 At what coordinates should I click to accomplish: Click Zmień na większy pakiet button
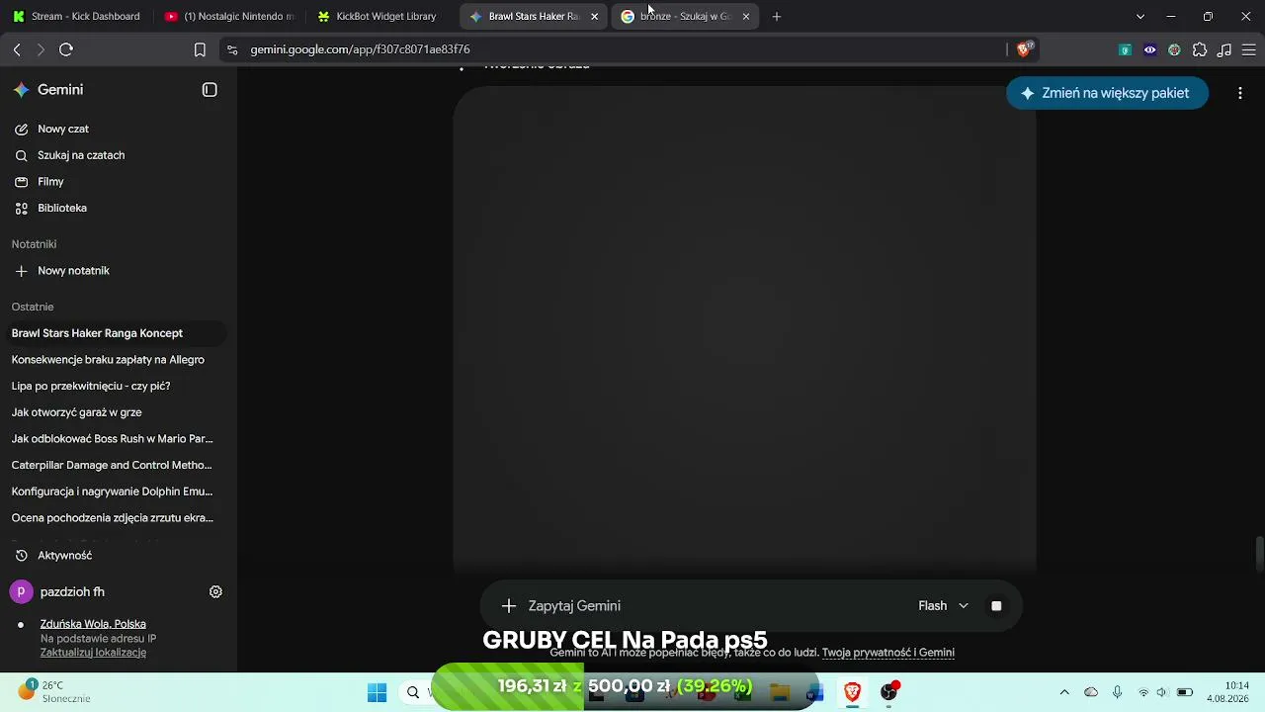click(1107, 93)
